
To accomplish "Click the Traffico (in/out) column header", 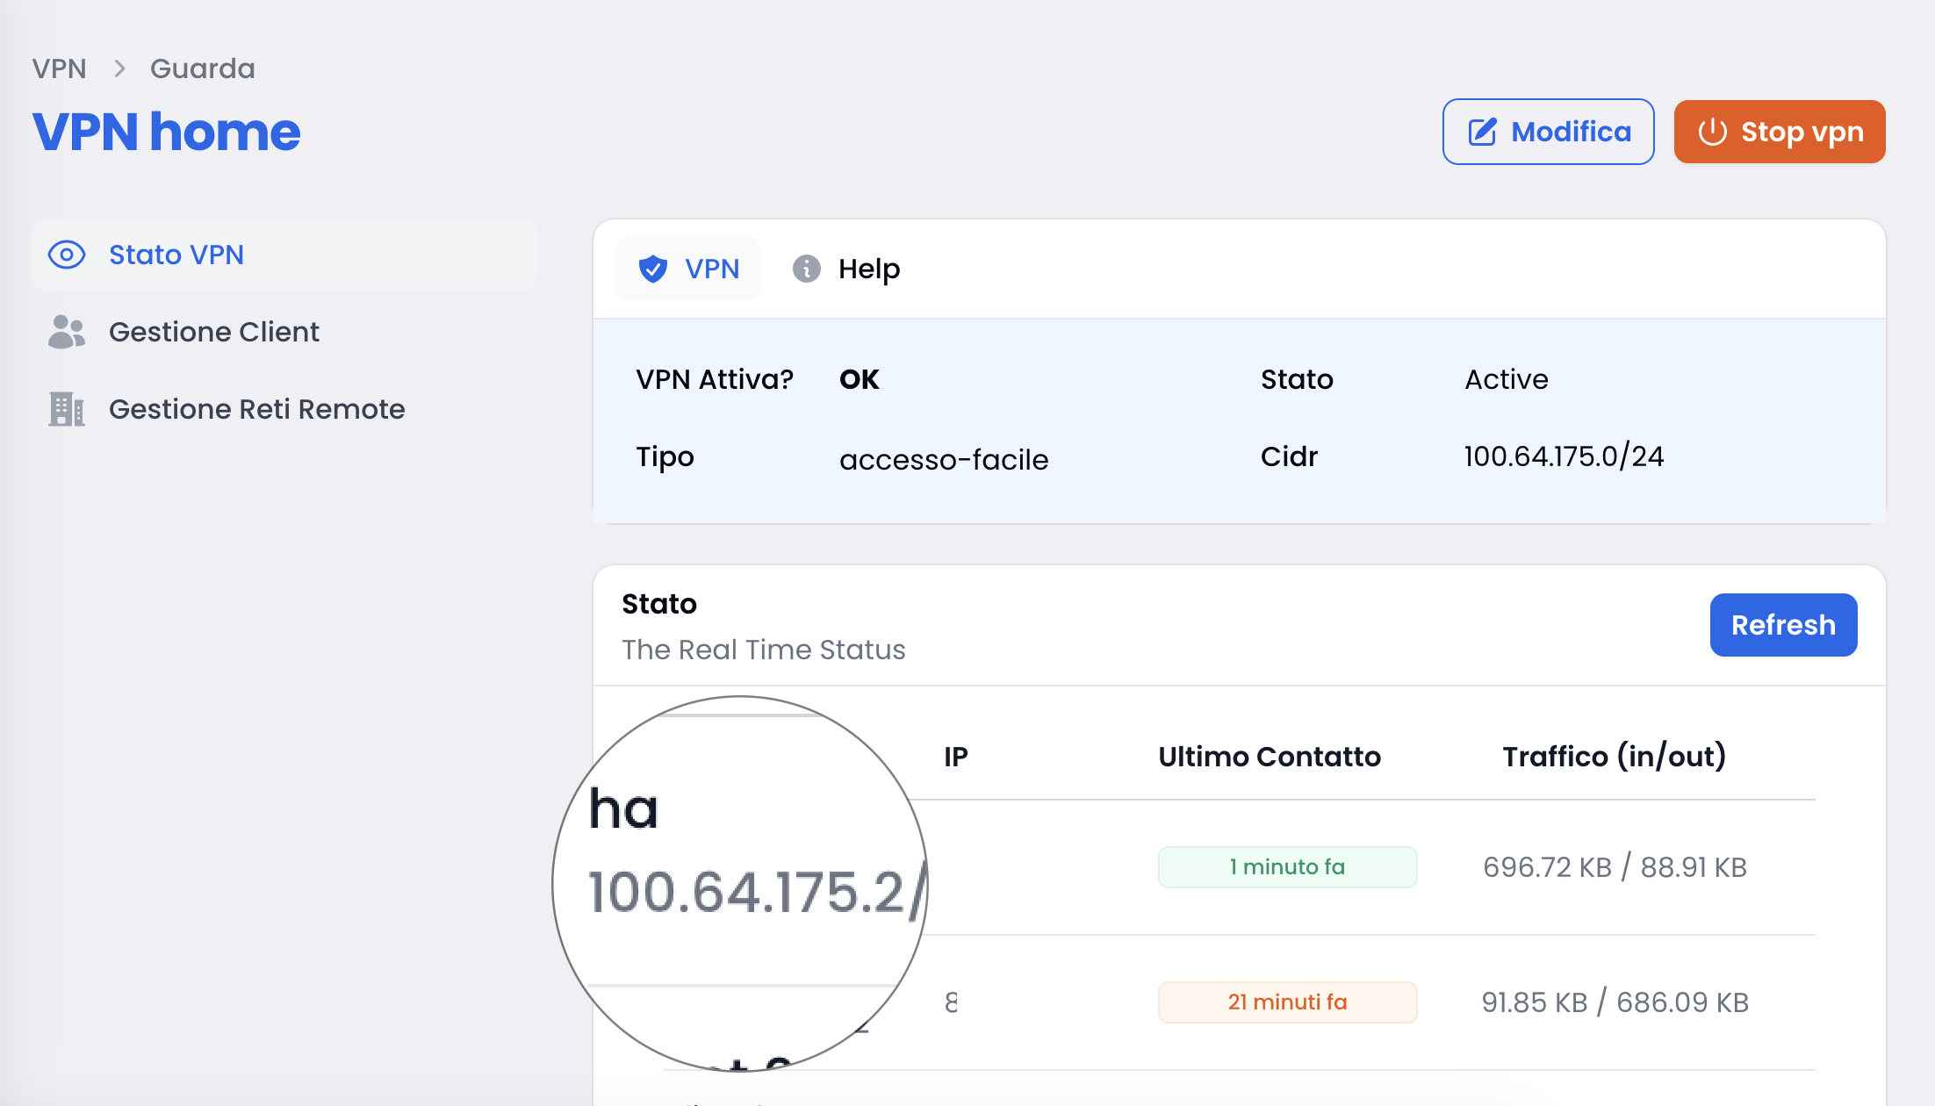I will pyautogui.click(x=1615, y=757).
